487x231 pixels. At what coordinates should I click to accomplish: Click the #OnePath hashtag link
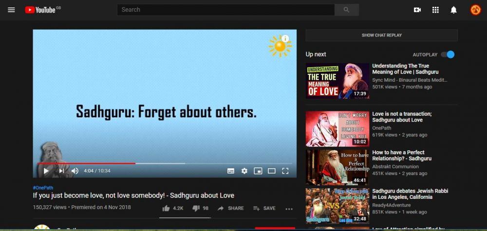coord(42,187)
